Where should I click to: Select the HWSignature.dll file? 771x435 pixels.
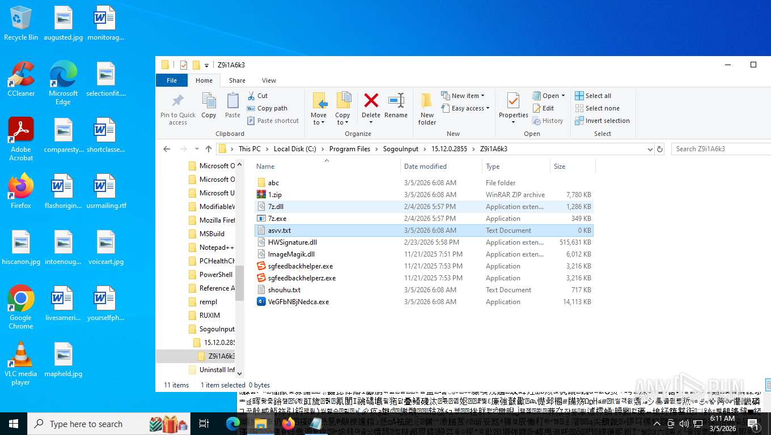423,242
